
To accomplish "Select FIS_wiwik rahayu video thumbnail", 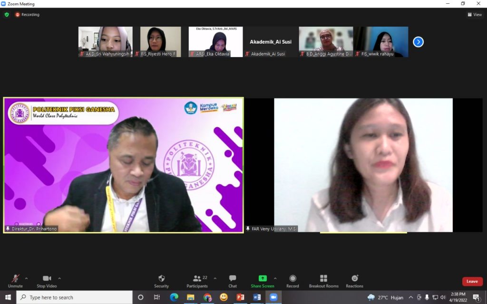I will click(x=381, y=42).
